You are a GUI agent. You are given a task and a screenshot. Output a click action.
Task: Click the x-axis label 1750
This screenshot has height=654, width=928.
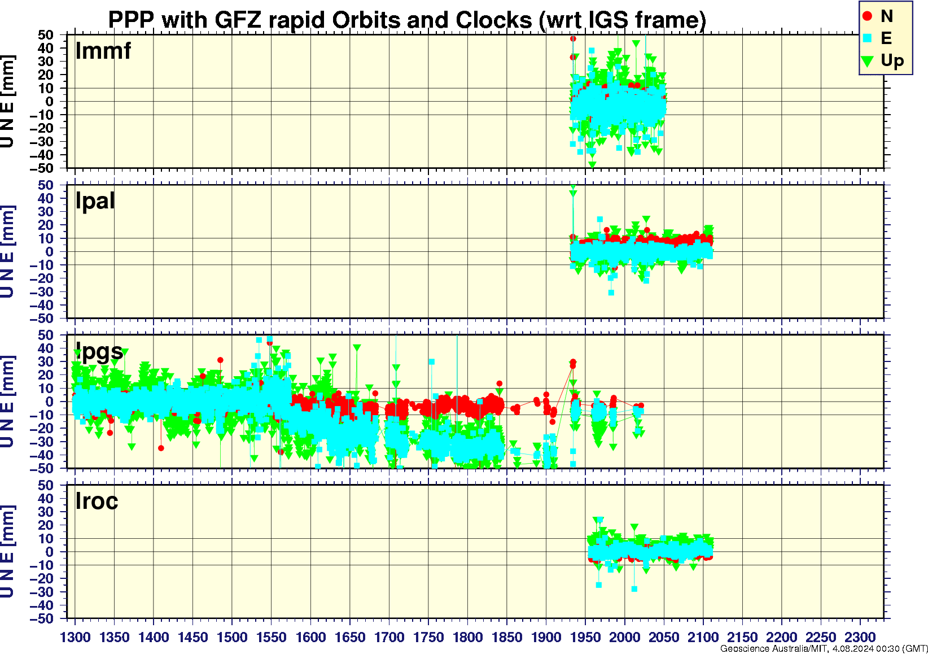(x=428, y=638)
